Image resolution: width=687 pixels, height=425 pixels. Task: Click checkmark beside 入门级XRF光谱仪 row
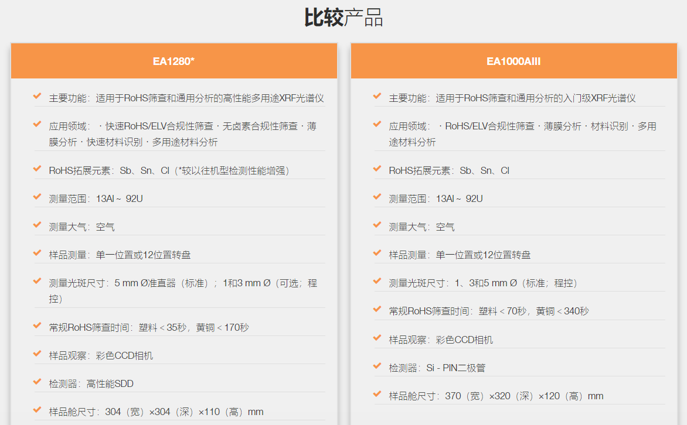click(x=377, y=96)
